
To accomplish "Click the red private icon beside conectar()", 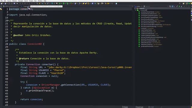I will pos(139,28).
